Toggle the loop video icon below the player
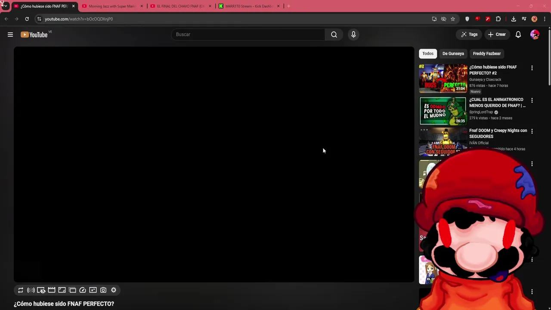Image resolution: width=551 pixels, height=310 pixels. pyautogui.click(x=21, y=290)
